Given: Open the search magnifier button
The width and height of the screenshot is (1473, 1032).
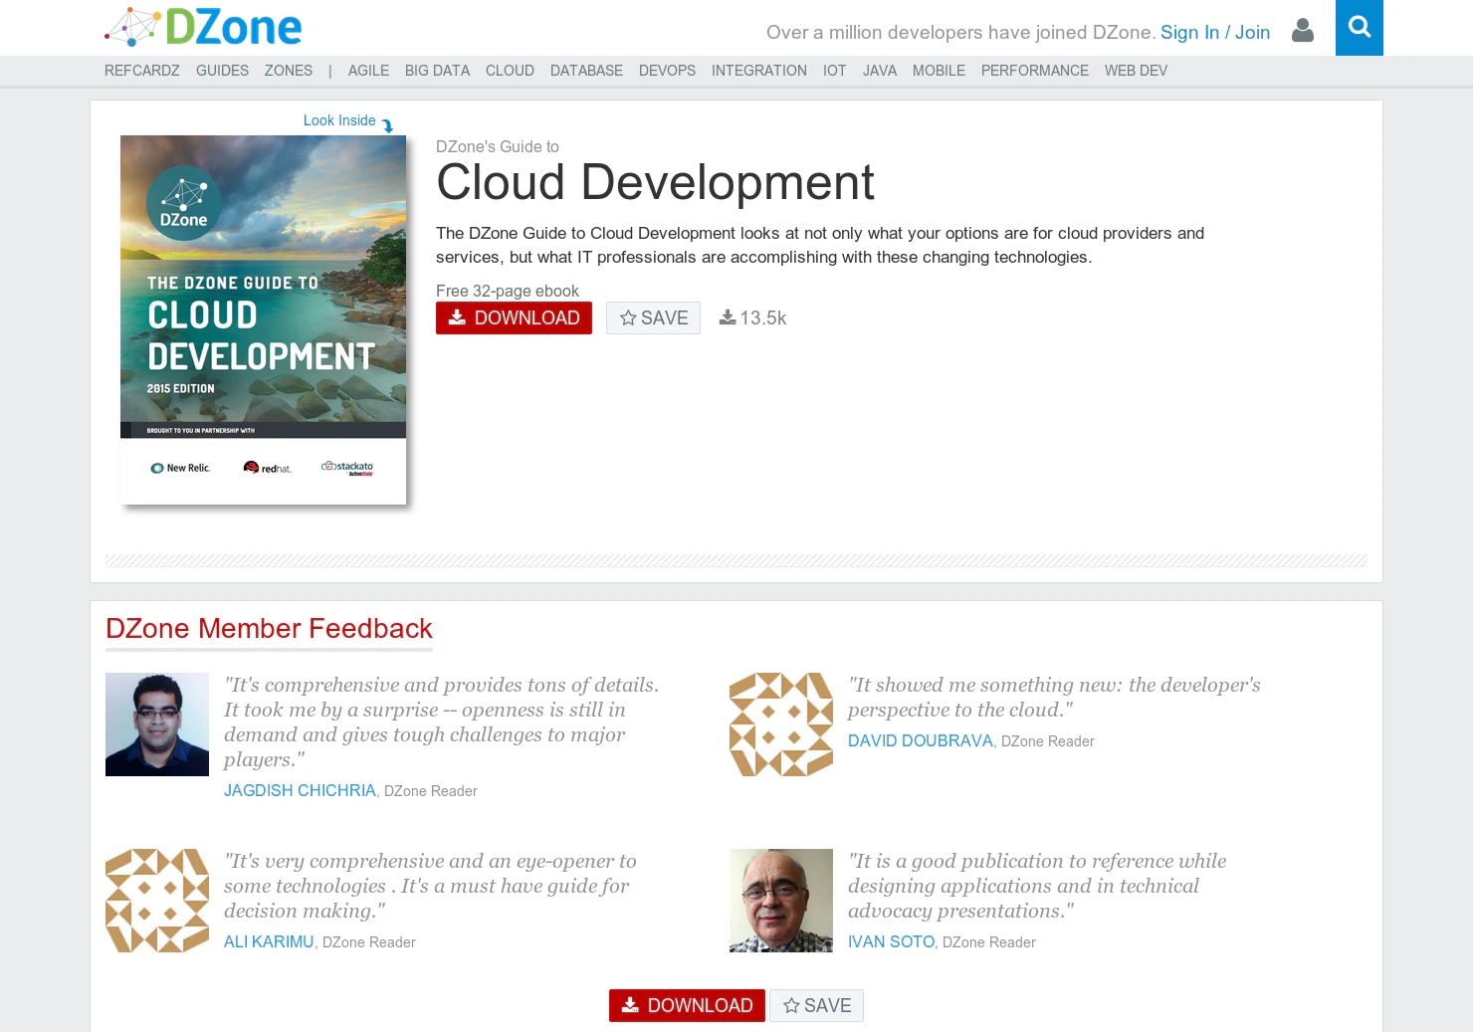Looking at the screenshot, I should [1360, 28].
